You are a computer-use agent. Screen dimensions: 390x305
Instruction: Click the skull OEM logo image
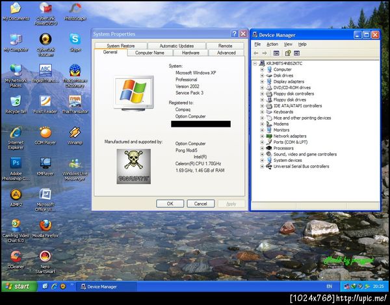coord(133,166)
